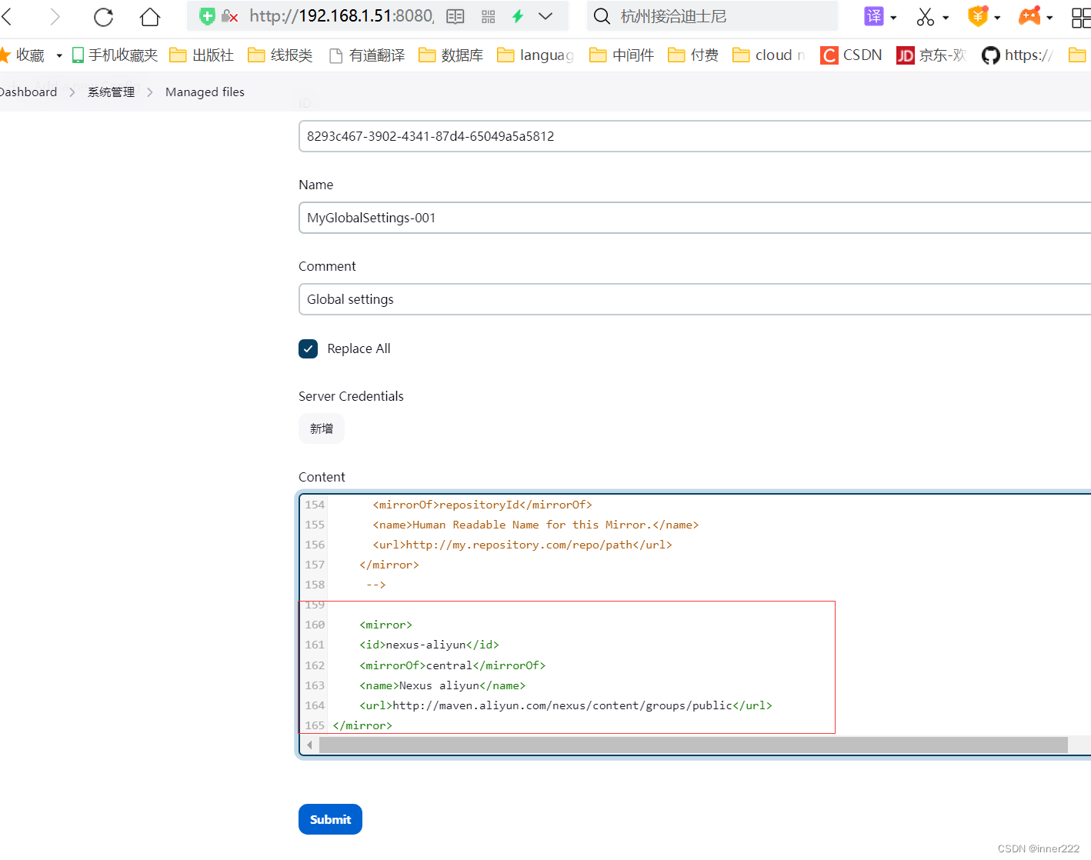Click the search magnifier icon
The width and height of the screenshot is (1091, 860).
pyautogui.click(x=602, y=16)
